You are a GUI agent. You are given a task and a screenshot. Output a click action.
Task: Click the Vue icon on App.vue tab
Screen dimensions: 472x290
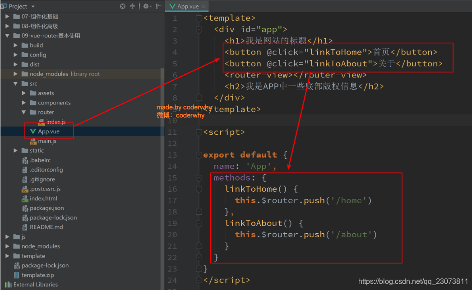point(172,6)
